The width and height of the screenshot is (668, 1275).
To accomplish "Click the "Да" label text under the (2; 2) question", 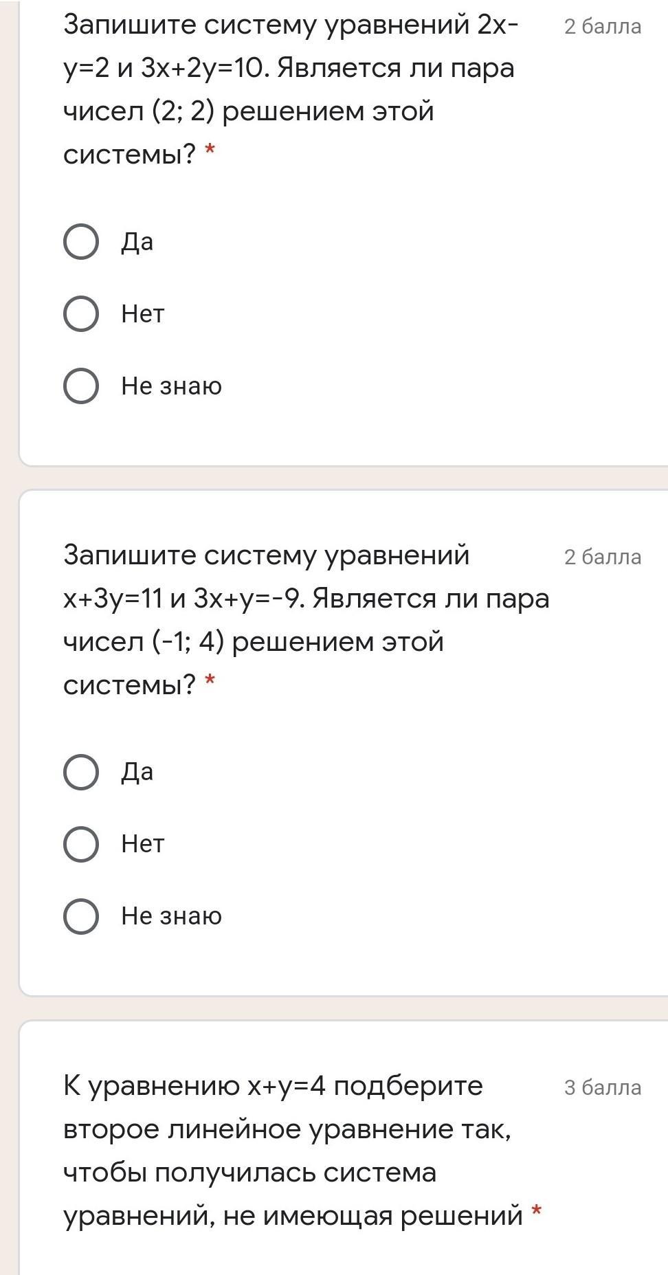I will (x=137, y=242).
